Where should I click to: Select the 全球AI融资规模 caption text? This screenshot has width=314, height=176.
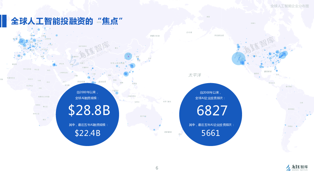87,98
